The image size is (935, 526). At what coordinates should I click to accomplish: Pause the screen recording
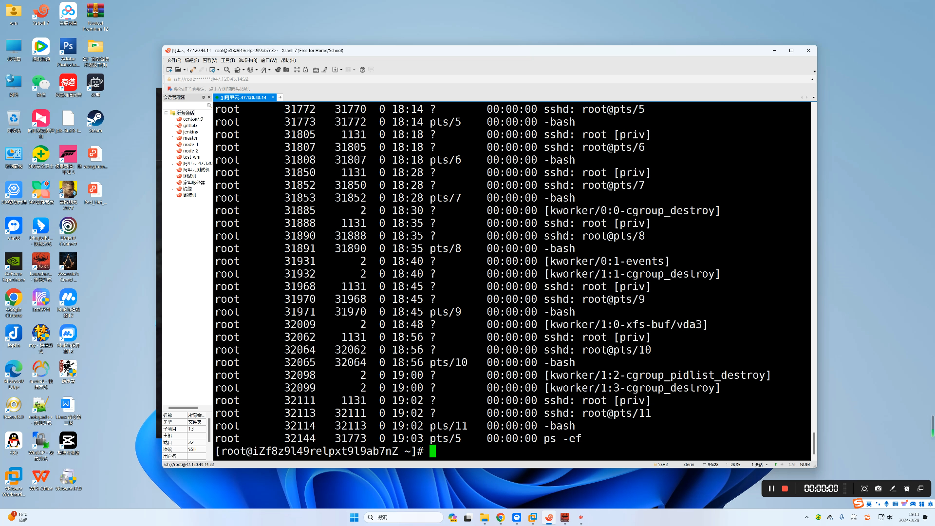pos(771,488)
